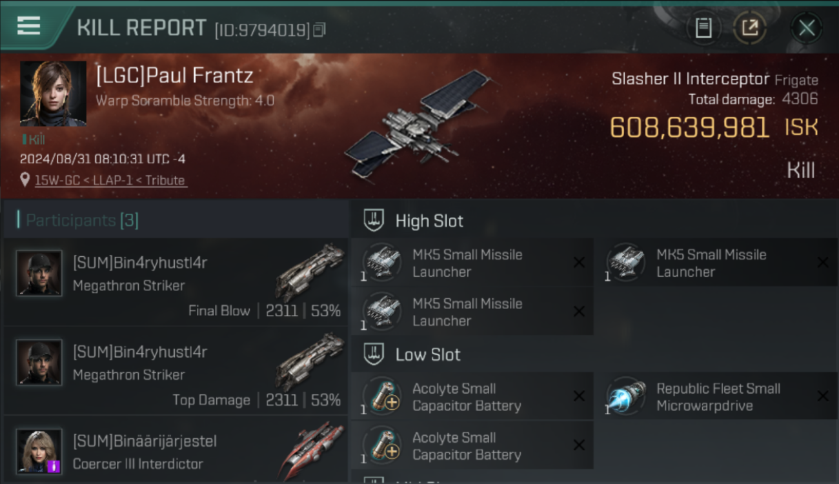View Binäärijärjestel pilot portrait

pos(39,451)
